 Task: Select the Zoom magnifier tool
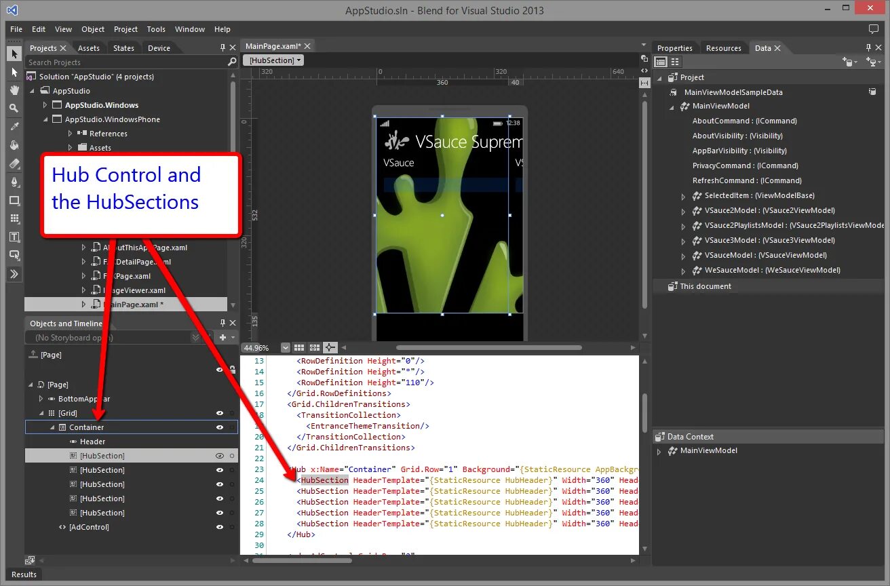(x=14, y=109)
